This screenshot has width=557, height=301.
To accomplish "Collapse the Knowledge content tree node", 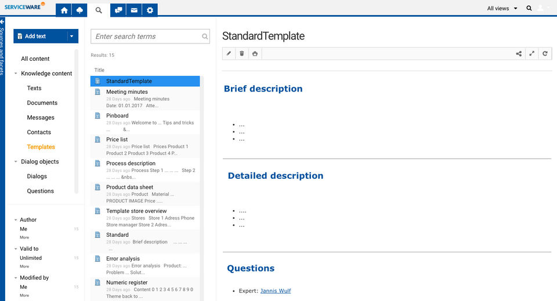I will point(16,74).
